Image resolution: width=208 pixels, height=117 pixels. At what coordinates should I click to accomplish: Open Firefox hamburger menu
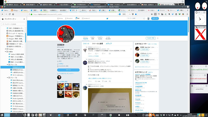pyautogui.click(x=187, y=14)
